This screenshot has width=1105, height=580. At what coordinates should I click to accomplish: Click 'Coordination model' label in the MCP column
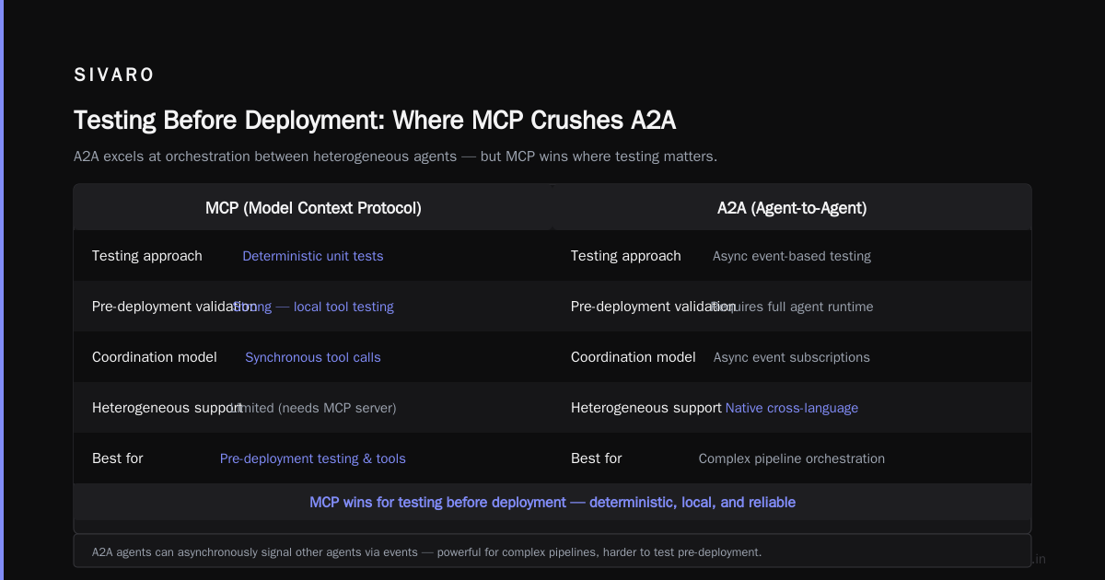[x=155, y=357]
